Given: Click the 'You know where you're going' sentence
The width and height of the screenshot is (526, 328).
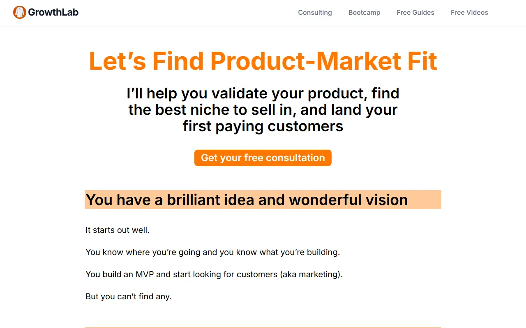Looking at the screenshot, I should 212,252.
